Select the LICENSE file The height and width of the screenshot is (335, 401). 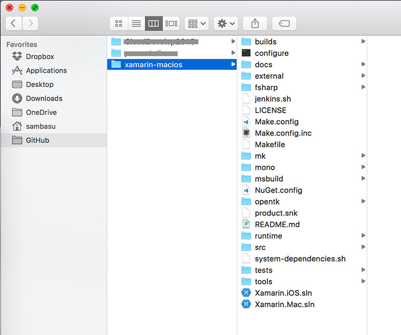(302, 110)
